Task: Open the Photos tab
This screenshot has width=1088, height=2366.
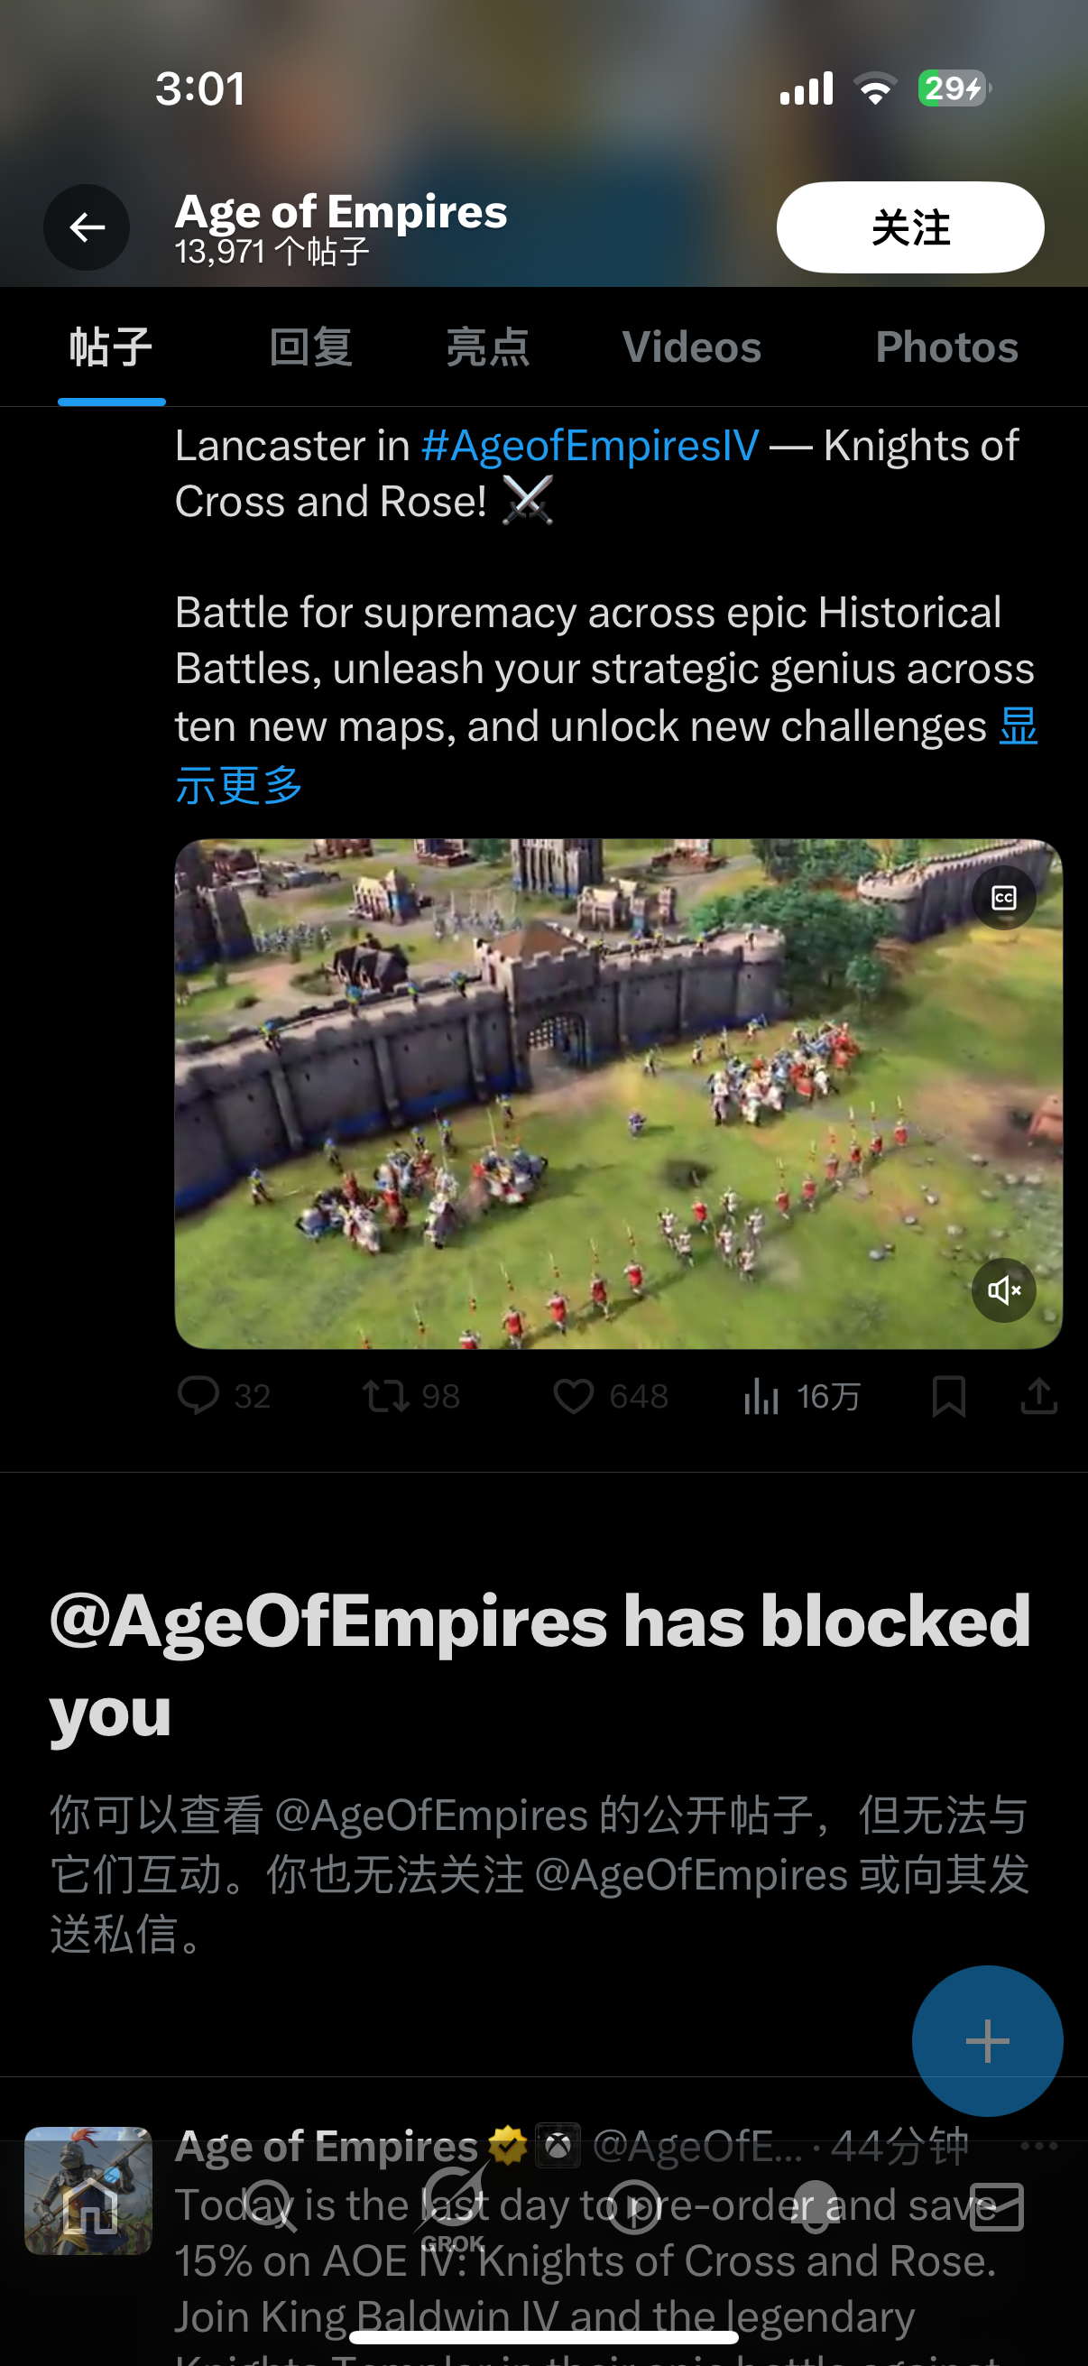Action: [x=946, y=347]
